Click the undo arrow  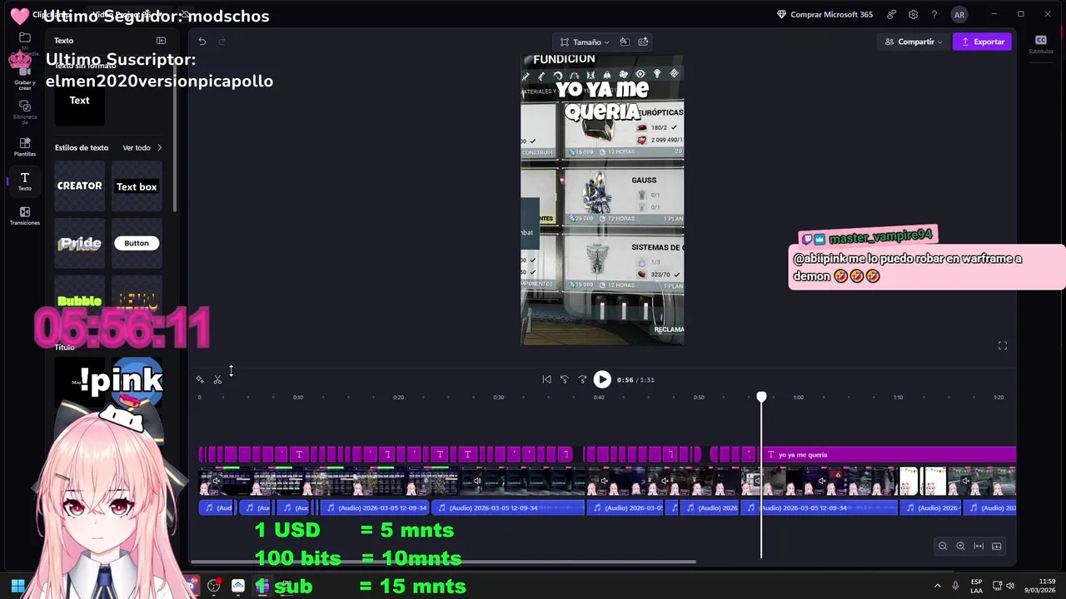(202, 42)
